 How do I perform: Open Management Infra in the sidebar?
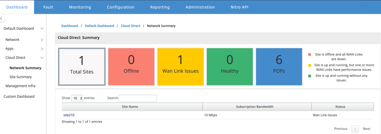[20, 86]
